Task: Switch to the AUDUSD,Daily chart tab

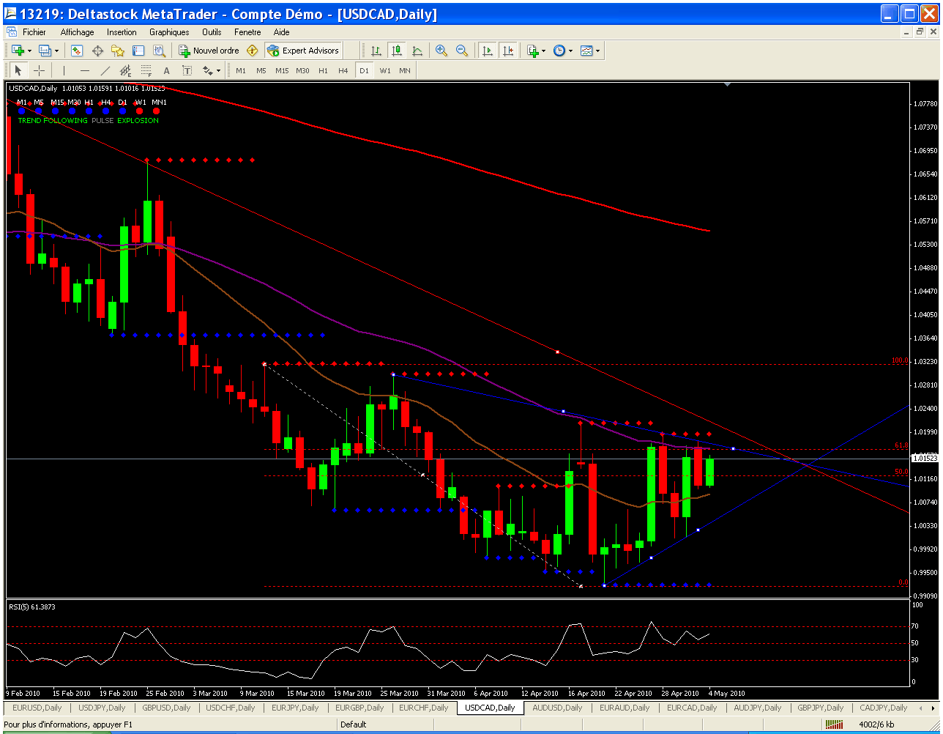Action: [x=557, y=708]
